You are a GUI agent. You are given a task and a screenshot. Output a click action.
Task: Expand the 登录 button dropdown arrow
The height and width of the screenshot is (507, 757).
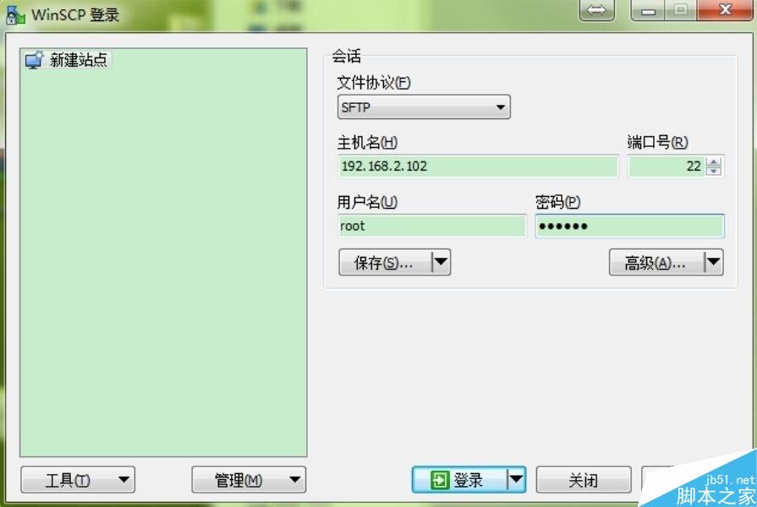click(516, 479)
